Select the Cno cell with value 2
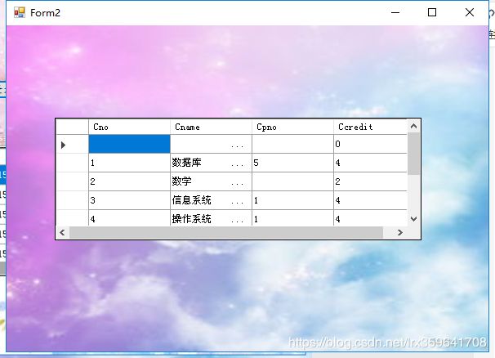The height and width of the screenshot is (358, 495). [129, 181]
